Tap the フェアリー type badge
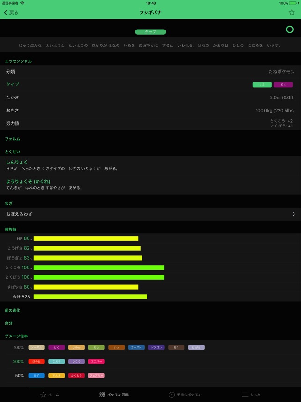Screen dimensions: 301x402 [96, 376]
